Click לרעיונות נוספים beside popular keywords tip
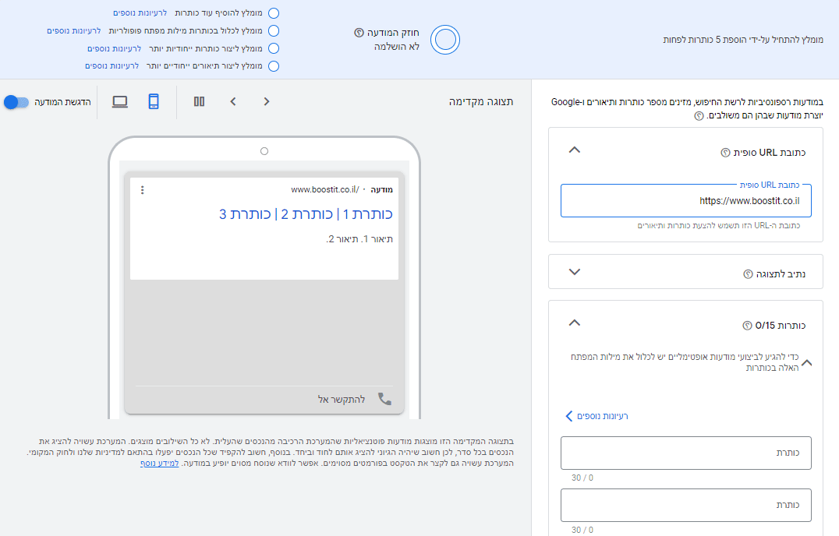839x536 pixels. pyautogui.click(x=74, y=31)
